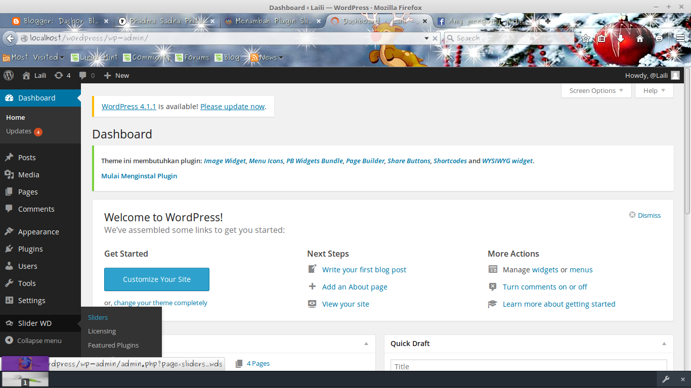Expand the Help dropdown tab
Image resolution: width=691 pixels, height=388 pixels.
pos(655,91)
